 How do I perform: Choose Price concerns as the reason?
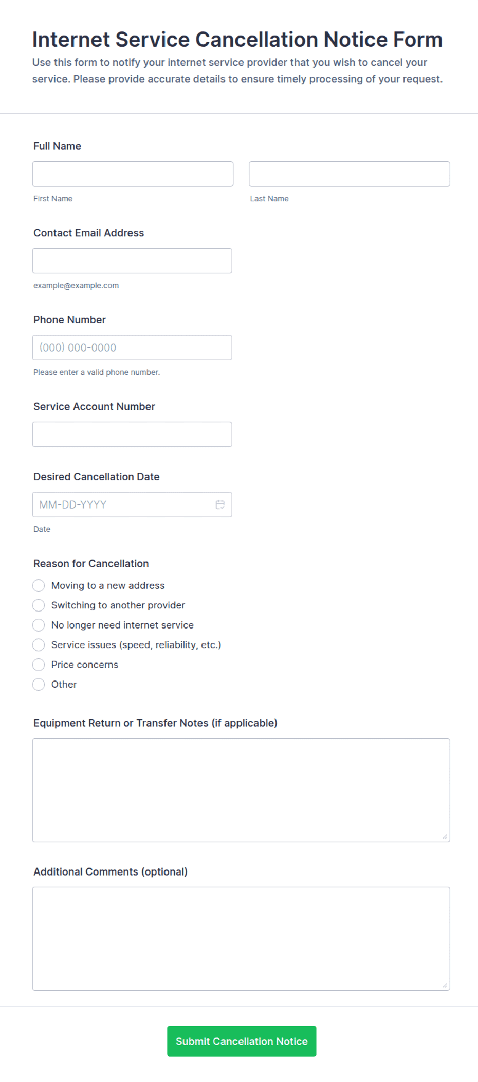[x=39, y=665]
